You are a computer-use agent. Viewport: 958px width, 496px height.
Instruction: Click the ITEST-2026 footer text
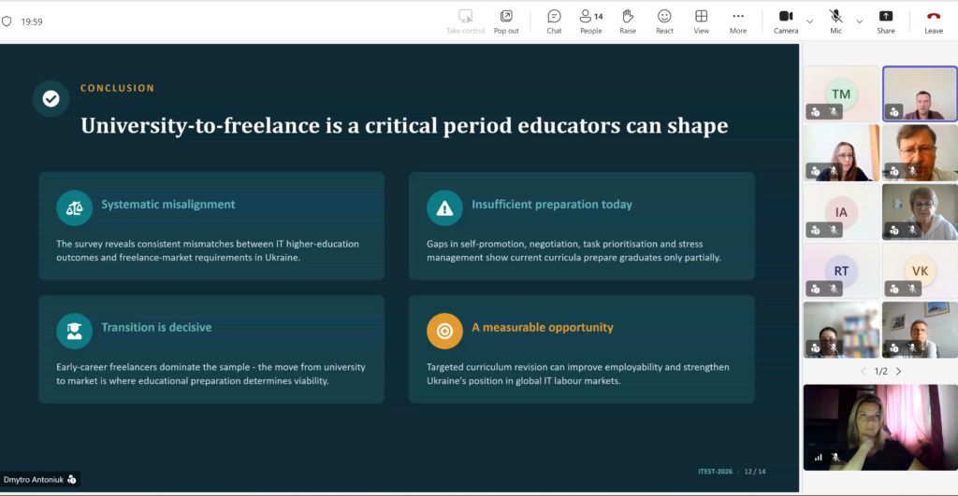(715, 472)
